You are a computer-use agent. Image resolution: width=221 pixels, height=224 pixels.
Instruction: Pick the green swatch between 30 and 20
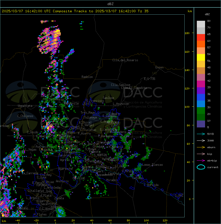tap(201, 111)
